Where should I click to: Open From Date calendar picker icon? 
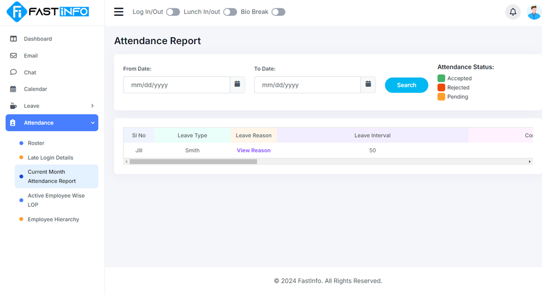(x=237, y=84)
